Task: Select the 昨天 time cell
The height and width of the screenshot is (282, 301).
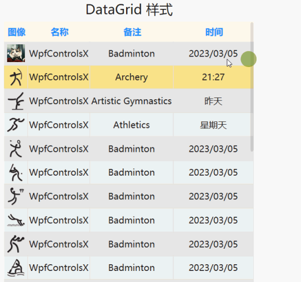Action: click(x=213, y=101)
